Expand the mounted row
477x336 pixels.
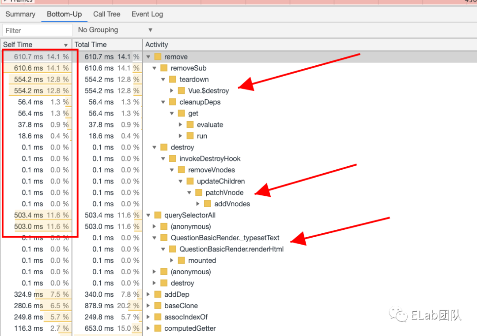172,260
